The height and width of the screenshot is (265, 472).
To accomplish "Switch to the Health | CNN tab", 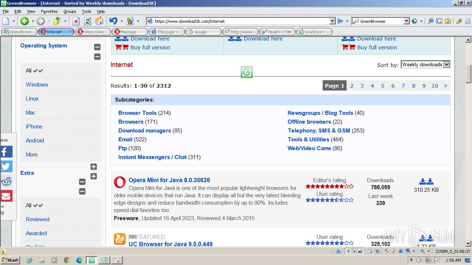I will click(x=277, y=32).
